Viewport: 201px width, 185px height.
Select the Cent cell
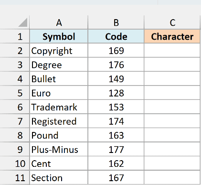(x=59, y=163)
